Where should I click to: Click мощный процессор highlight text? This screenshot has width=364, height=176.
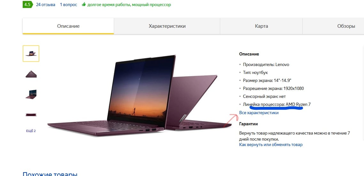click(151, 5)
